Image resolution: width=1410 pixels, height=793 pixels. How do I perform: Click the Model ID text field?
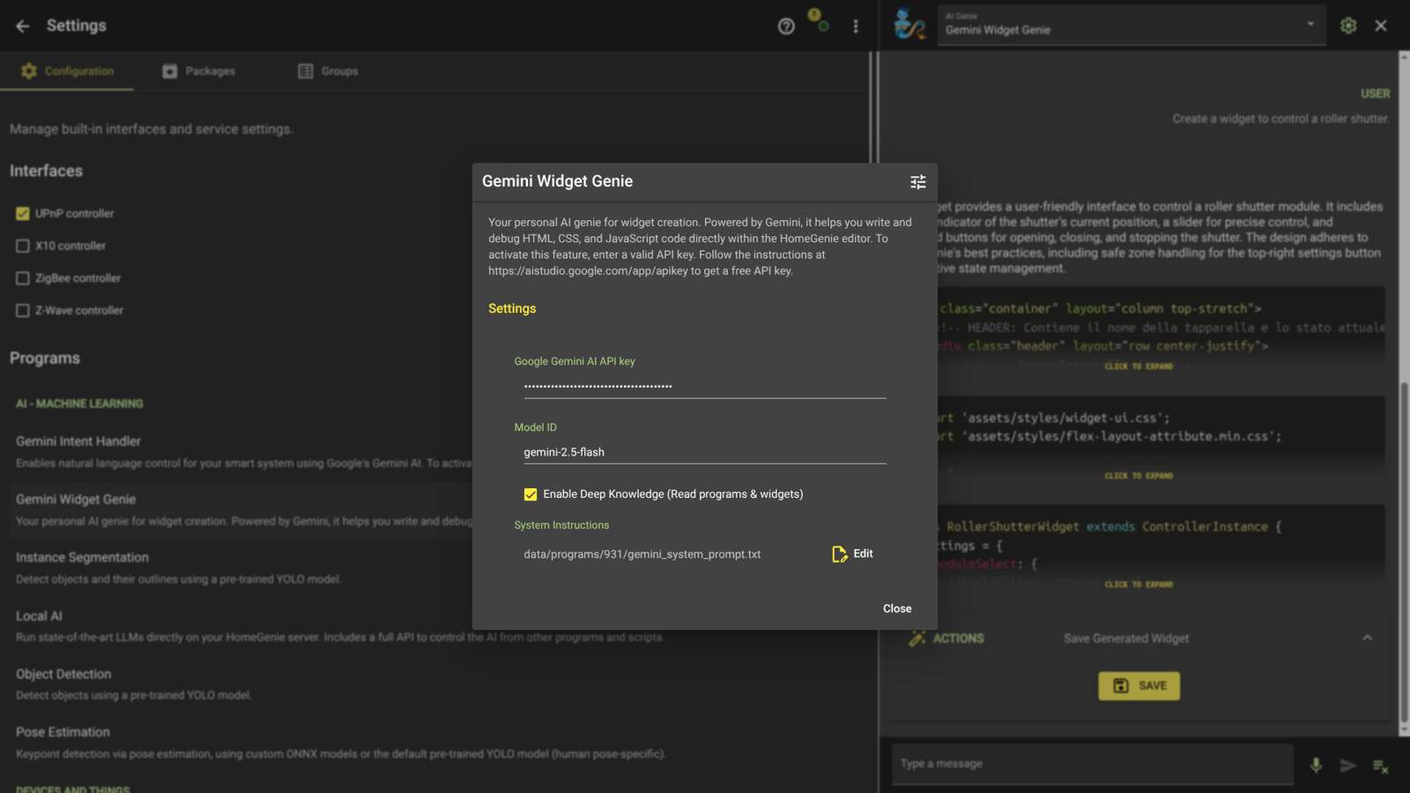pyautogui.click(x=703, y=452)
